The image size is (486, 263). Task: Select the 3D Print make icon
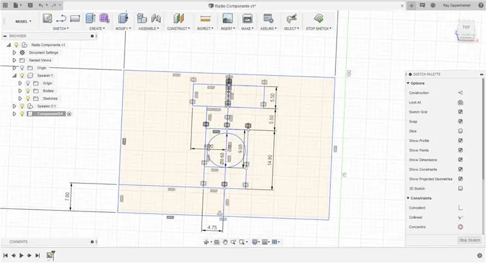(247, 19)
